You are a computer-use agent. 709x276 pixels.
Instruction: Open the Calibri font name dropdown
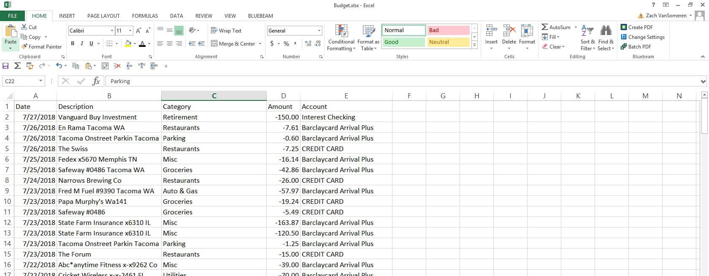click(112, 30)
